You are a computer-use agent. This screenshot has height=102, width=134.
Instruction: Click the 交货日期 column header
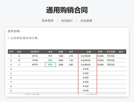click(111, 52)
